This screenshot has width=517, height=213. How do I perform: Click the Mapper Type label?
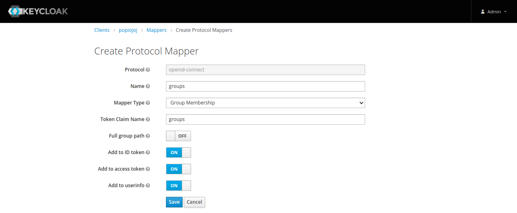pyautogui.click(x=129, y=103)
